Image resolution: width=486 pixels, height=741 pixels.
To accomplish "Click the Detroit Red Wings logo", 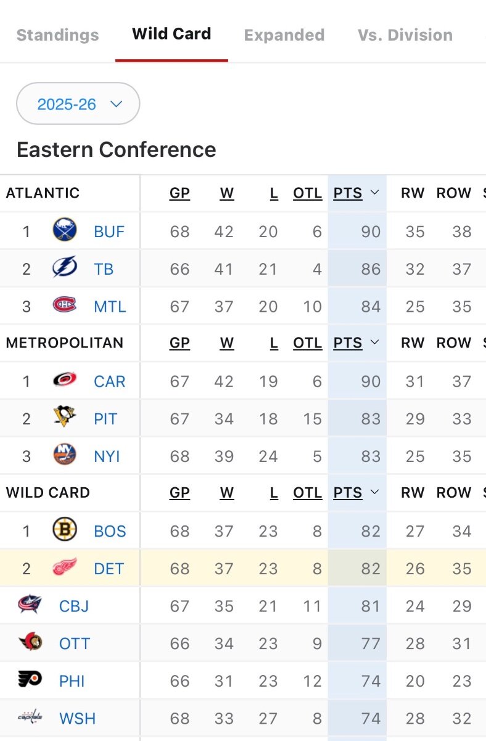I will [x=65, y=567].
